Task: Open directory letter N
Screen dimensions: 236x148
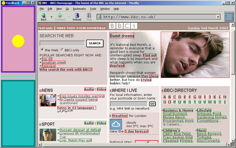Action: (165, 102)
